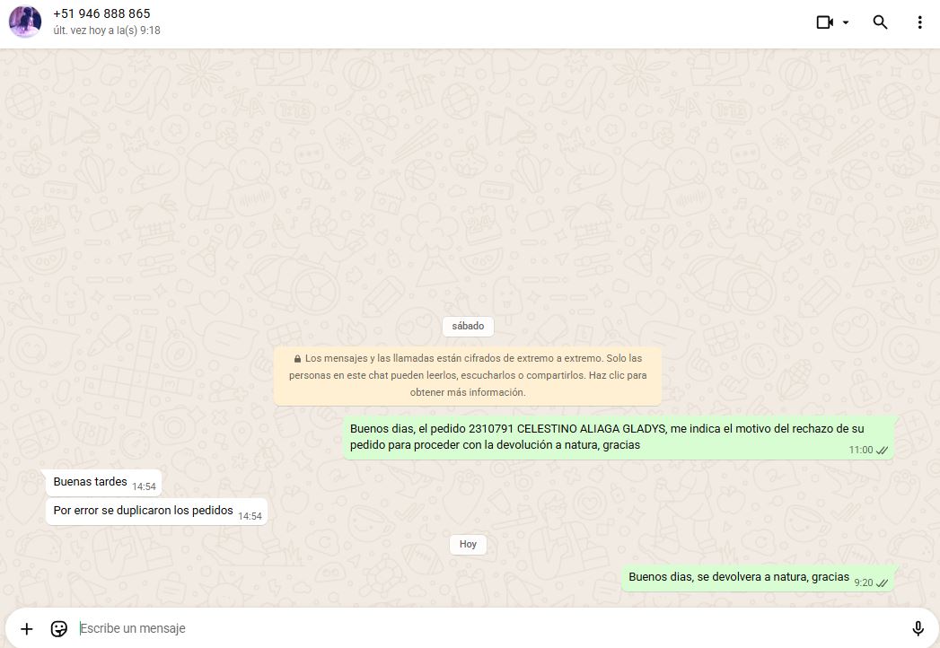The width and height of the screenshot is (940, 648).
Task: Click the end-to-end encryption notice
Action: coord(467,375)
